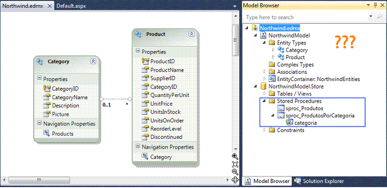Screen dimensions: 387x188
Task: Select the ReorderLevel property
Action: 162,128
